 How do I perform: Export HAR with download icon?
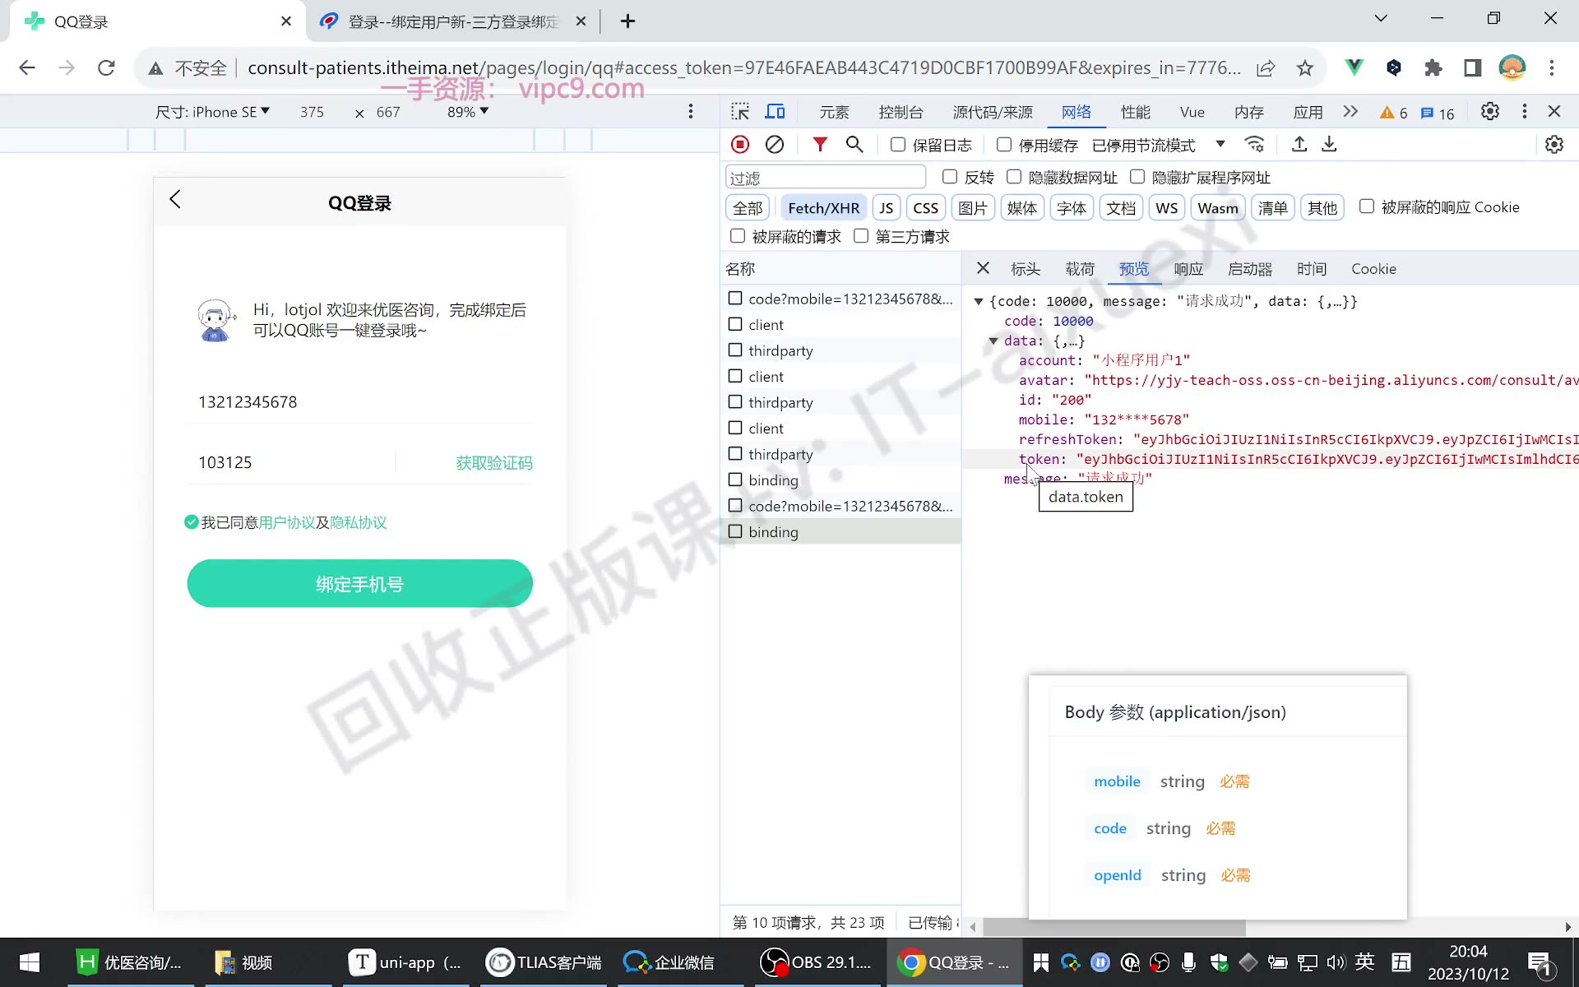coord(1329,145)
